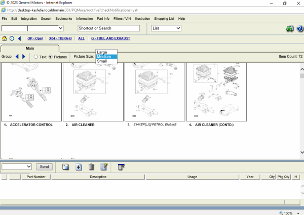The image size is (304, 215).
Task: Expand the List dropdown
Action: pos(166,28)
